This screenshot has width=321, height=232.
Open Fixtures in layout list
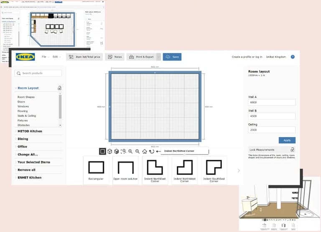click(x=23, y=121)
